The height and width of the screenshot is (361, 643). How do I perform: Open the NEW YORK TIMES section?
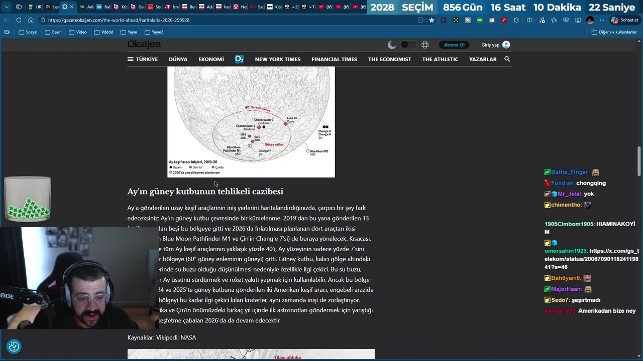[x=278, y=59]
